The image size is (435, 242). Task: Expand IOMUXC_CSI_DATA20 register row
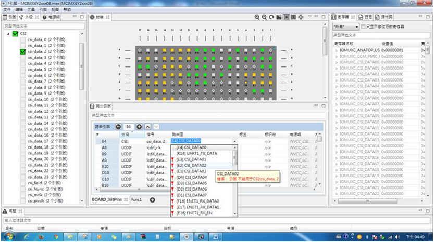pyautogui.click(x=336, y=182)
